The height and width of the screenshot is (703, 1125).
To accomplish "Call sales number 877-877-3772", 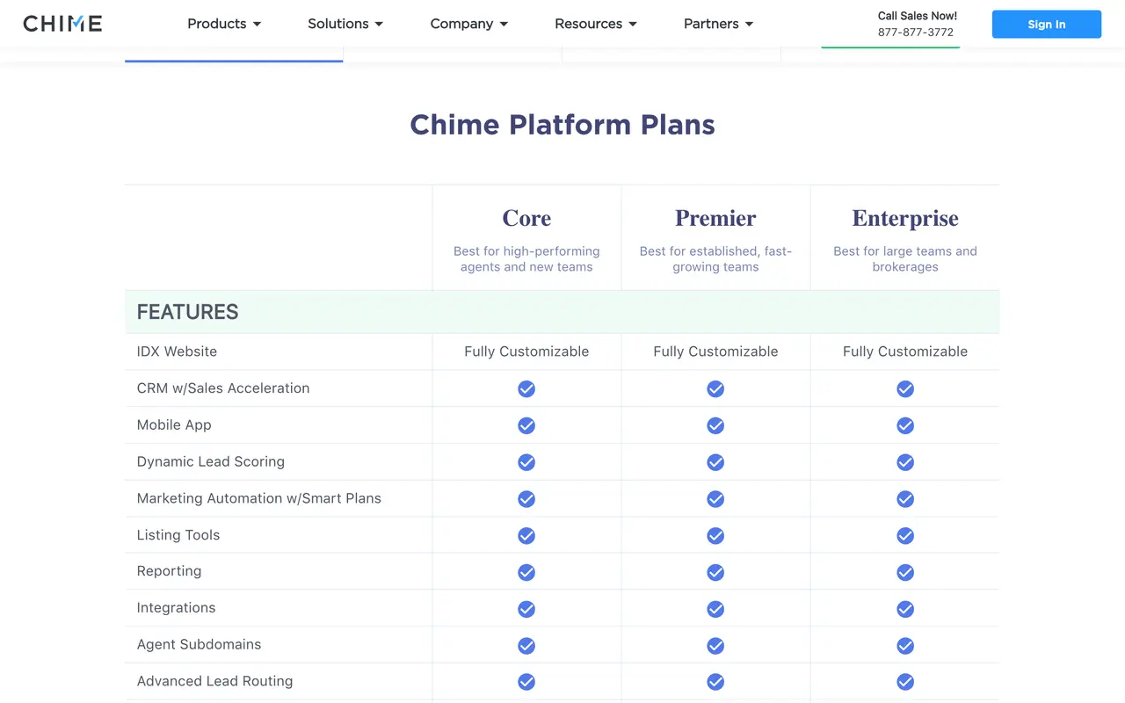I will [916, 33].
